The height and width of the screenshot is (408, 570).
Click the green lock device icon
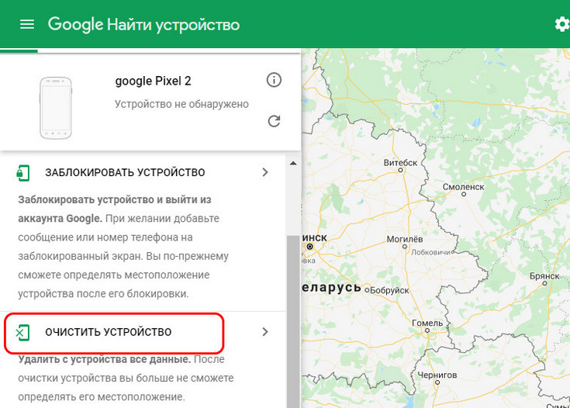23,172
